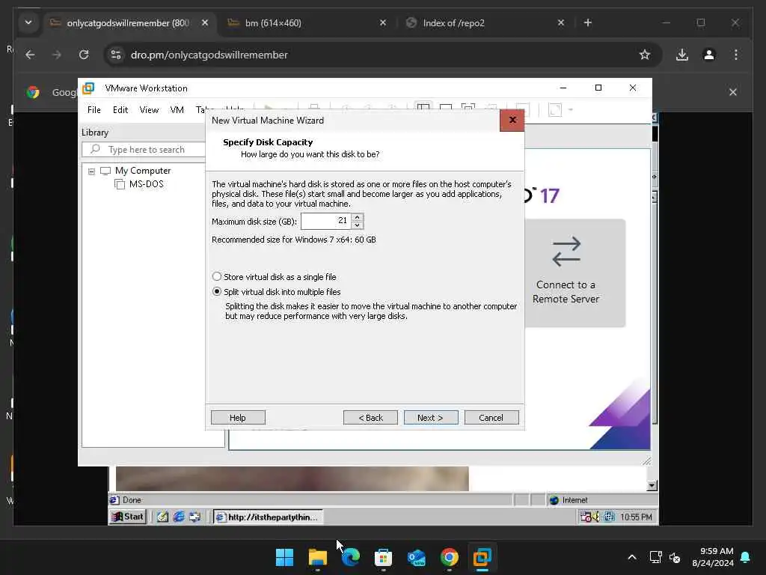The image size is (766, 575).
Task: Close the New Virtual Machine Wizard dialog
Action: pyautogui.click(x=512, y=120)
